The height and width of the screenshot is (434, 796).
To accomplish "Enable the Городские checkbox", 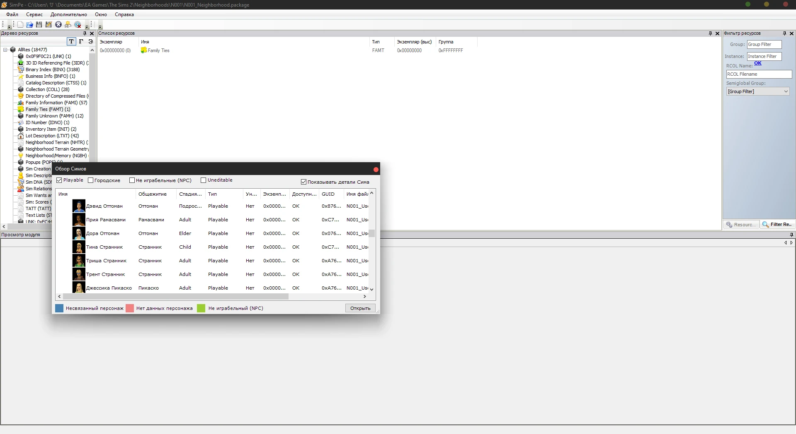I will 91,180.
